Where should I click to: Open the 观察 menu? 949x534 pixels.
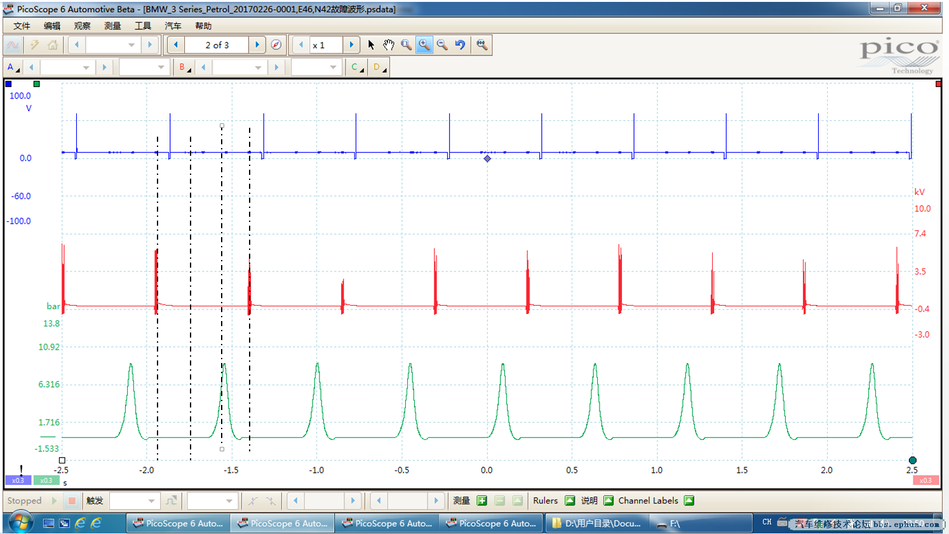[x=82, y=26]
